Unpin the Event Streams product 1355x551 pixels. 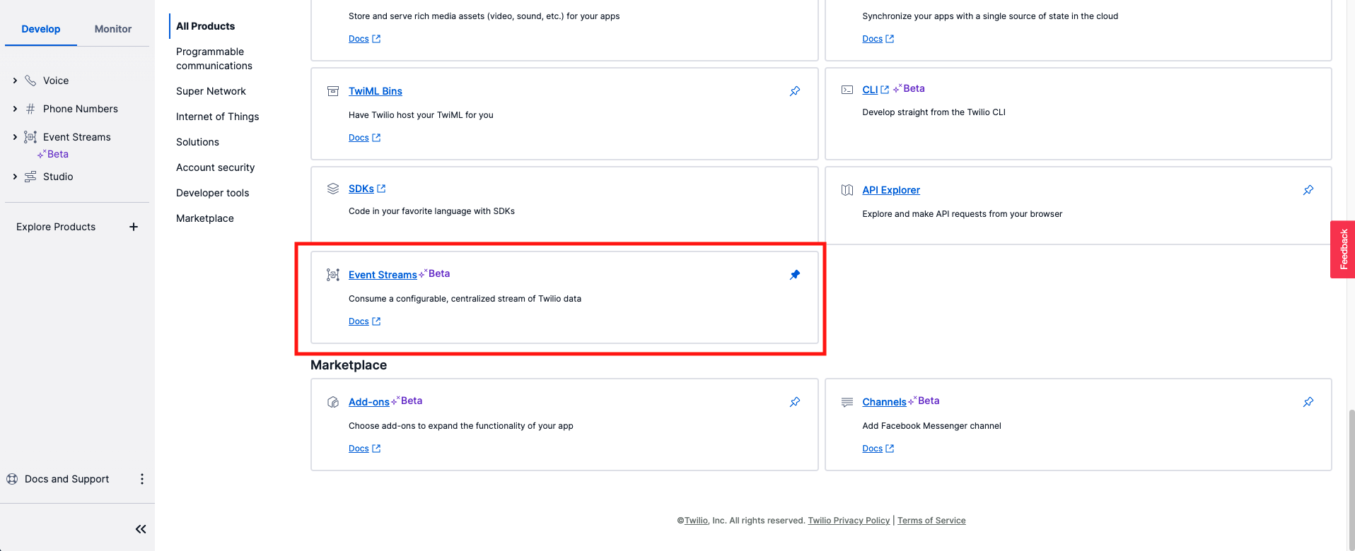[795, 275]
